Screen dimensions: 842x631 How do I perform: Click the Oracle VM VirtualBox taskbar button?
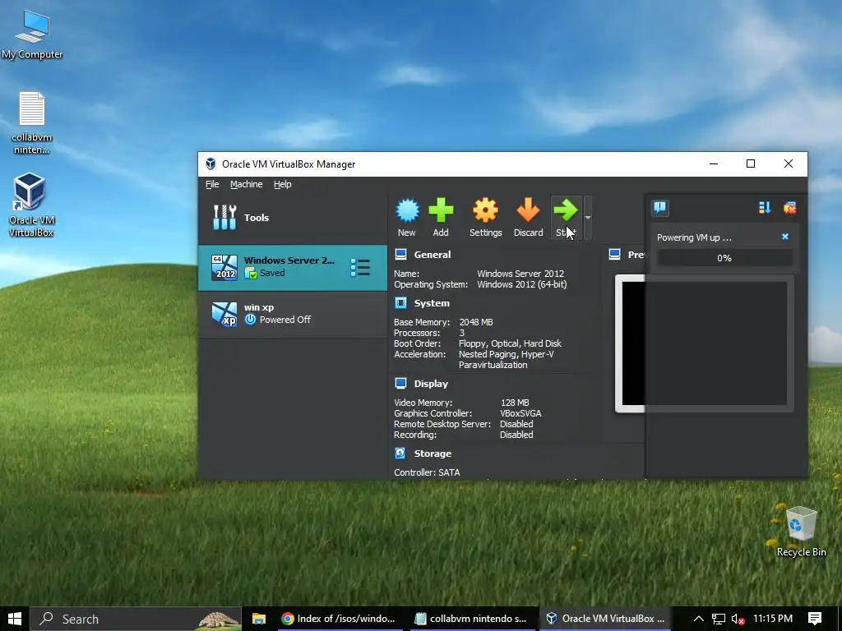pos(605,619)
